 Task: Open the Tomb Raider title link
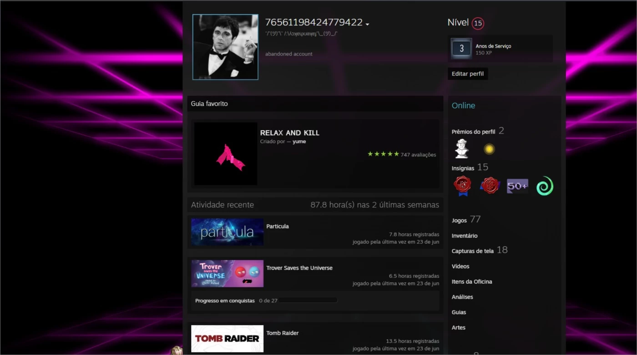[x=283, y=333]
